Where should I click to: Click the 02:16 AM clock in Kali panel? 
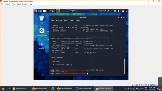point(102,11)
